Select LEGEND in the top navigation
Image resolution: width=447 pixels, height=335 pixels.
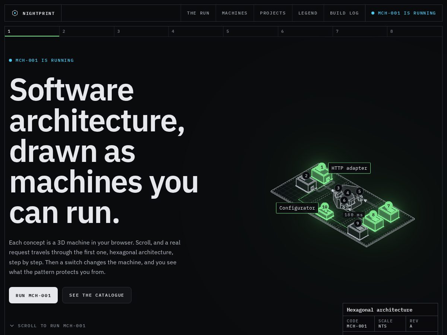pos(308,13)
